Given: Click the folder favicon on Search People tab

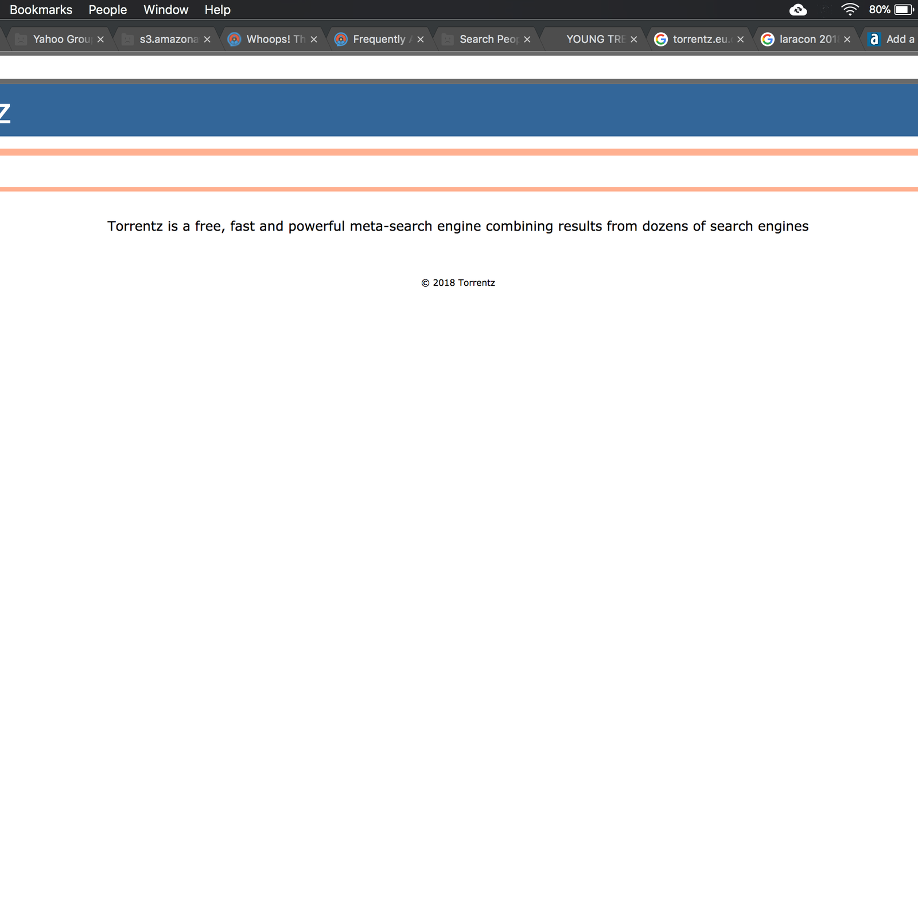Looking at the screenshot, I should (x=448, y=39).
